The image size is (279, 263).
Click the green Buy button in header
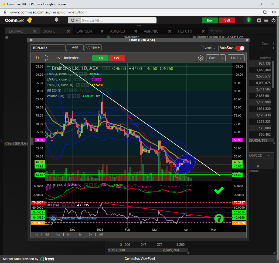click(x=210, y=20)
